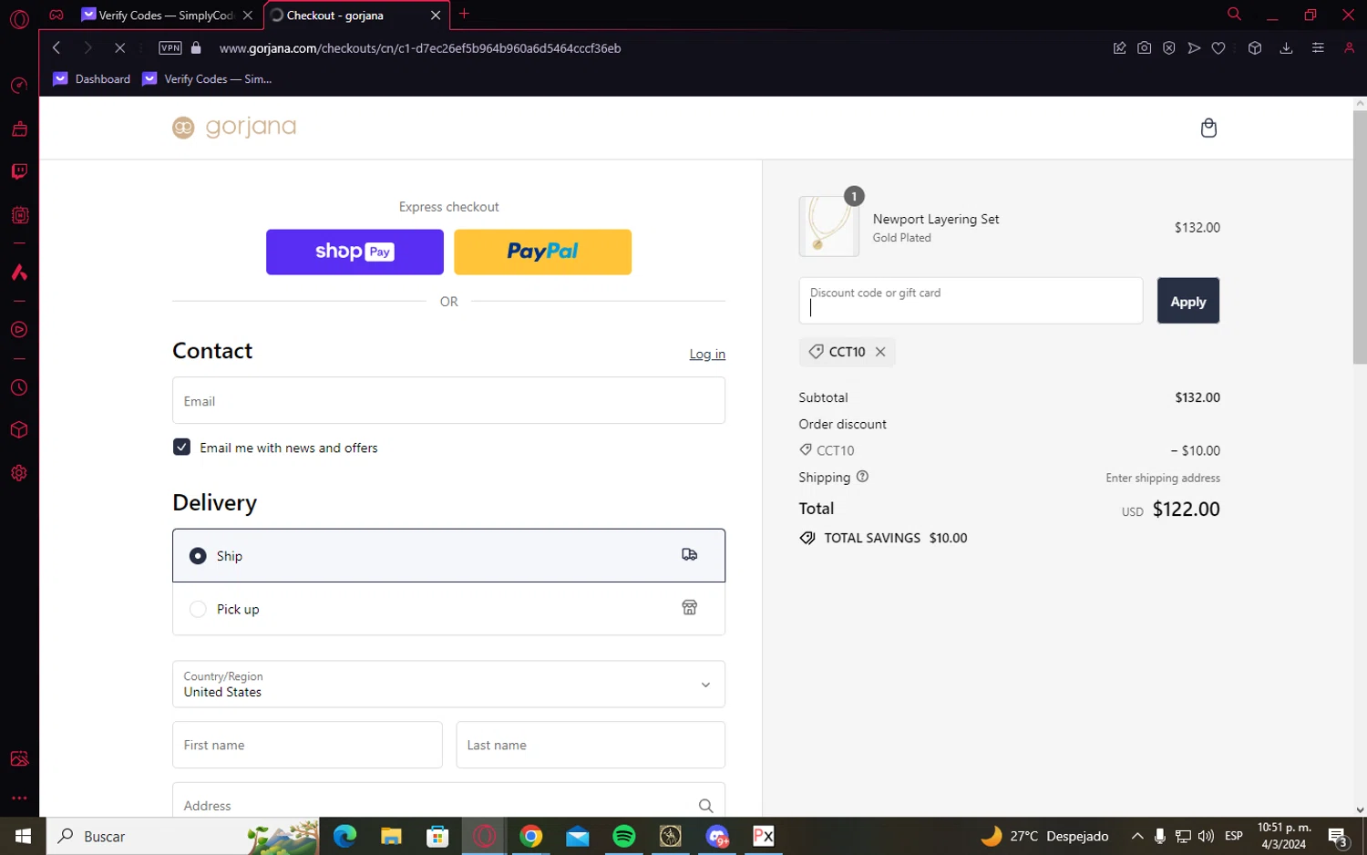
Task: Click the Newport Layering Set thumbnail
Action: pyautogui.click(x=828, y=226)
